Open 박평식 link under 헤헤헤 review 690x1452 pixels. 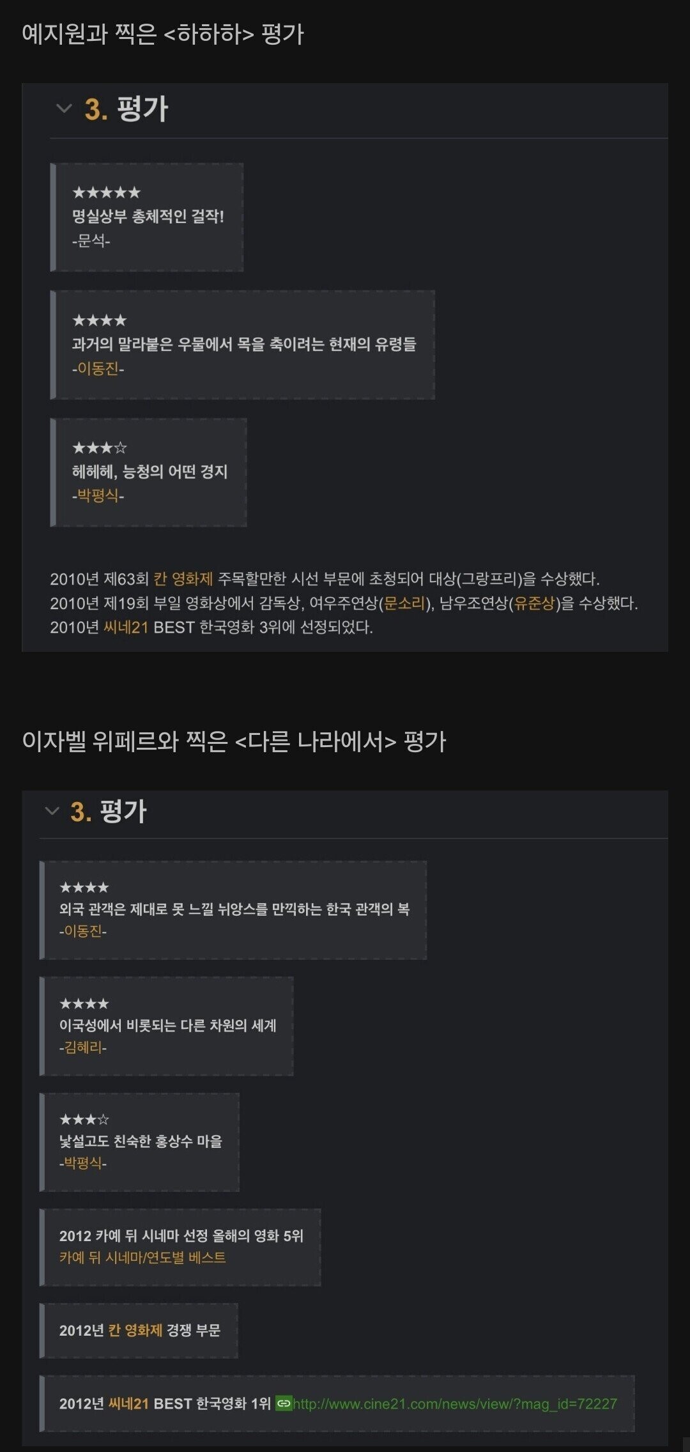[98, 495]
